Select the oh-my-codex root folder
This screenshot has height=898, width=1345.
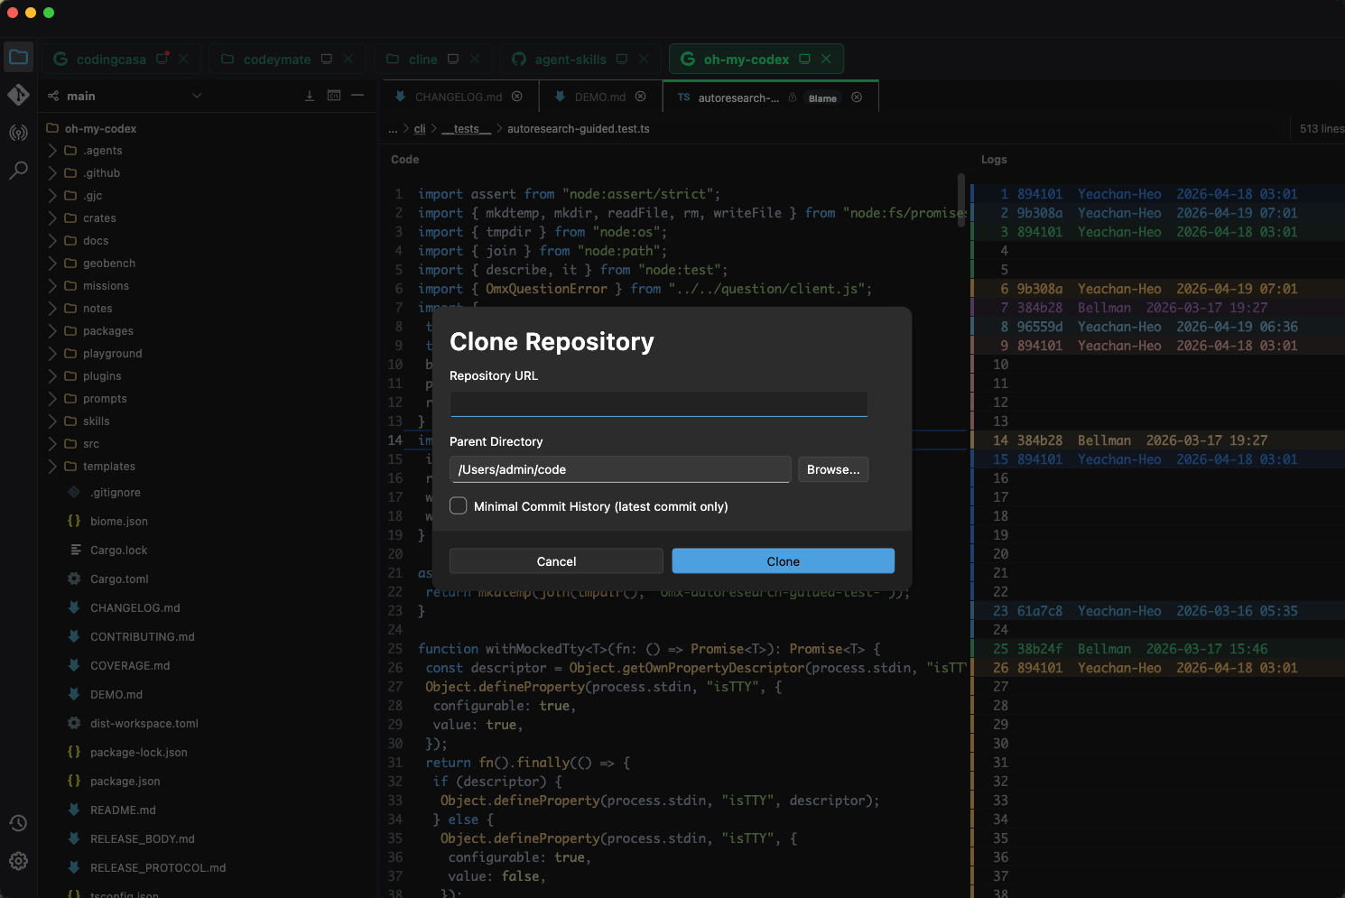[100, 128]
